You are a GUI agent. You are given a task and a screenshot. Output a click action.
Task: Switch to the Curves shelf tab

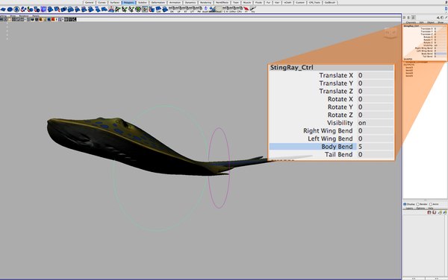click(102, 2)
